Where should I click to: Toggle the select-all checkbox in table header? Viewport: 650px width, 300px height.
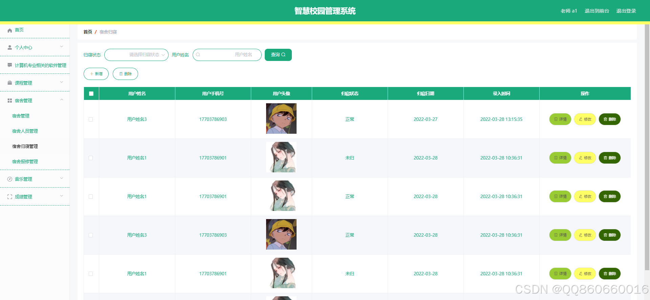[91, 93]
